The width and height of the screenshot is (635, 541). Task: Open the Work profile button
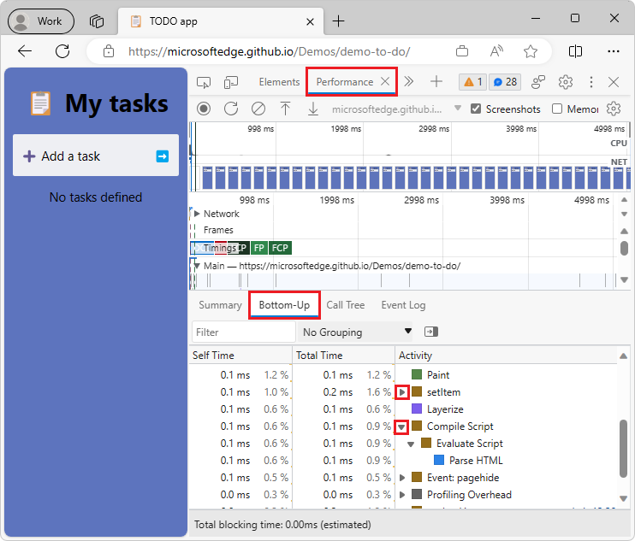41,21
